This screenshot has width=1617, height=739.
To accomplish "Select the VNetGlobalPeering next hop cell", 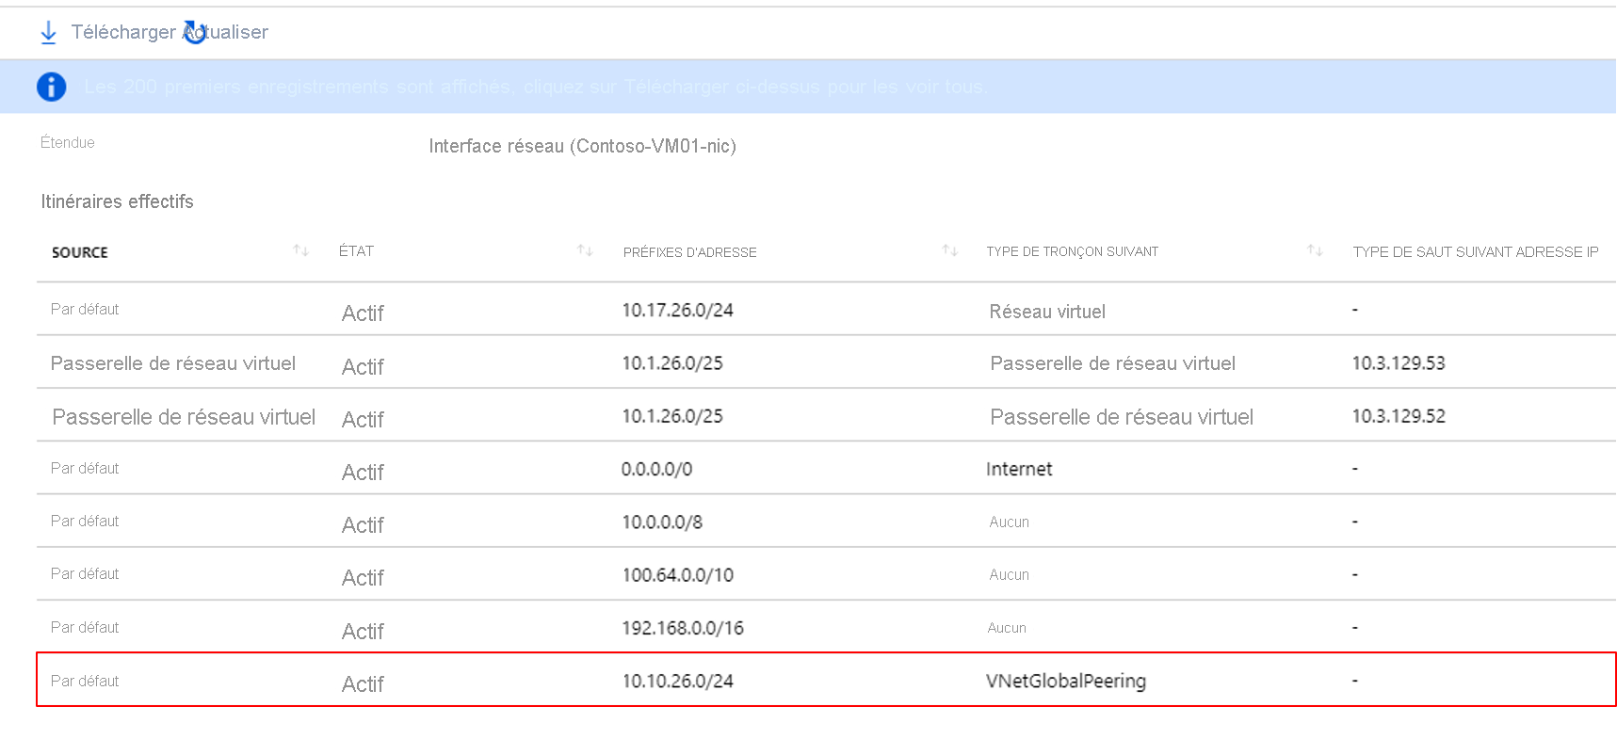I will [x=1066, y=682].
